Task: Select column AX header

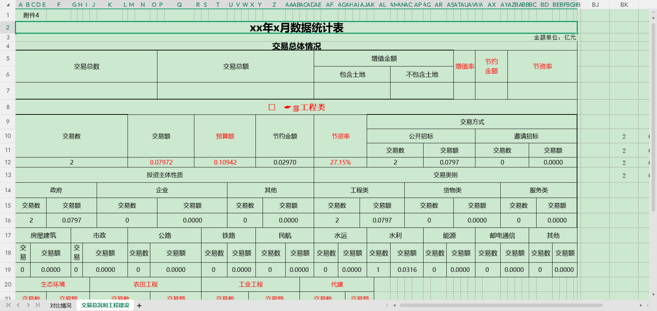Action: (x=492, y=5)
